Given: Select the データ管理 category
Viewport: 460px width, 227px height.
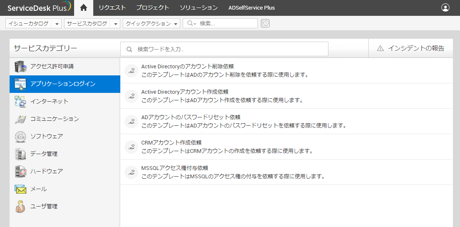Looking at the screenshot, I should tap(44, 154).
